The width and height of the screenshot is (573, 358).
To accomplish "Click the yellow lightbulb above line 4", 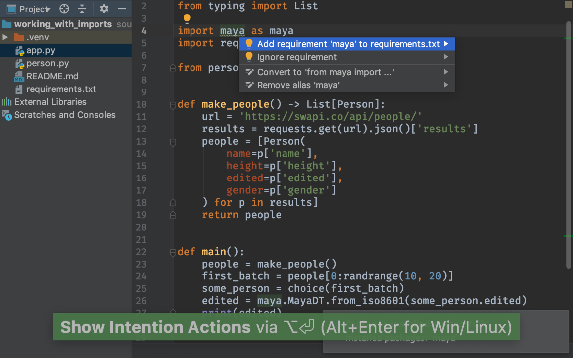I will point(187,19).
